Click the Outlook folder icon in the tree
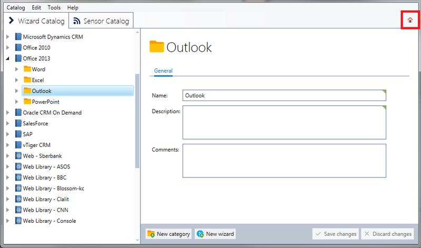This screenshot has width=421, height=248. 27,91
